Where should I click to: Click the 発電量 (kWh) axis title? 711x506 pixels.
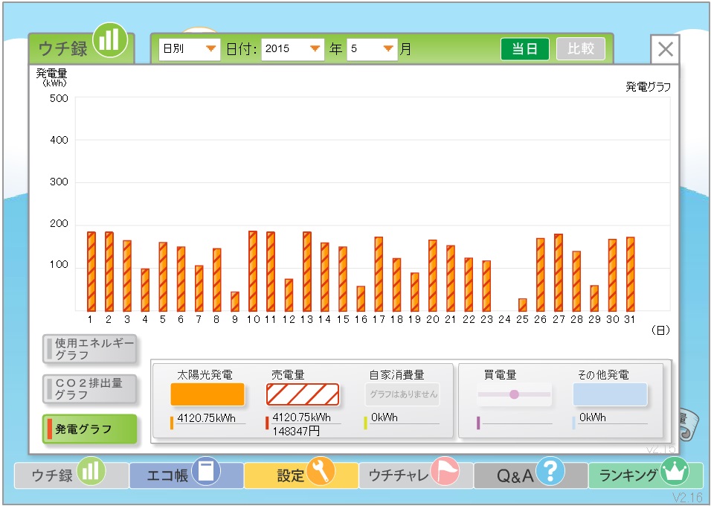coord(52,77)
